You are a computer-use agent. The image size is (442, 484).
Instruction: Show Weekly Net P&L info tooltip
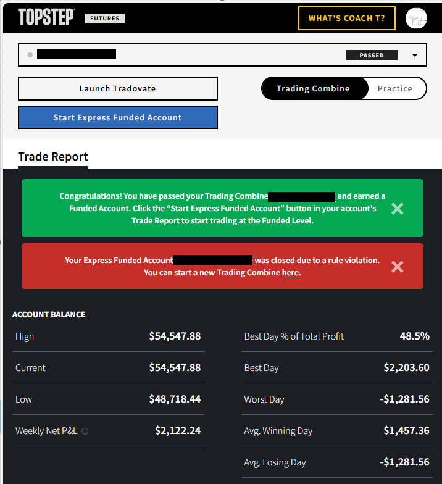85,431
